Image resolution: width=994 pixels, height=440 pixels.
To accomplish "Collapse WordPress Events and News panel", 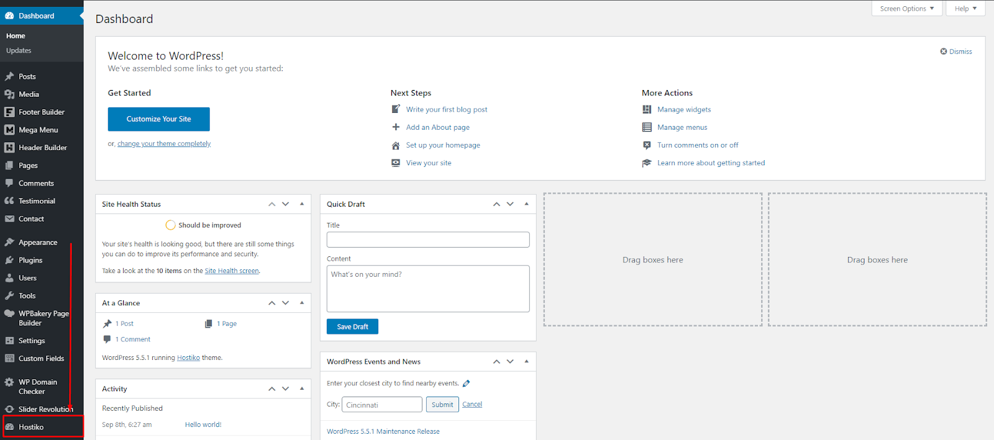I will pyautogui.click(x=527, y=361).
